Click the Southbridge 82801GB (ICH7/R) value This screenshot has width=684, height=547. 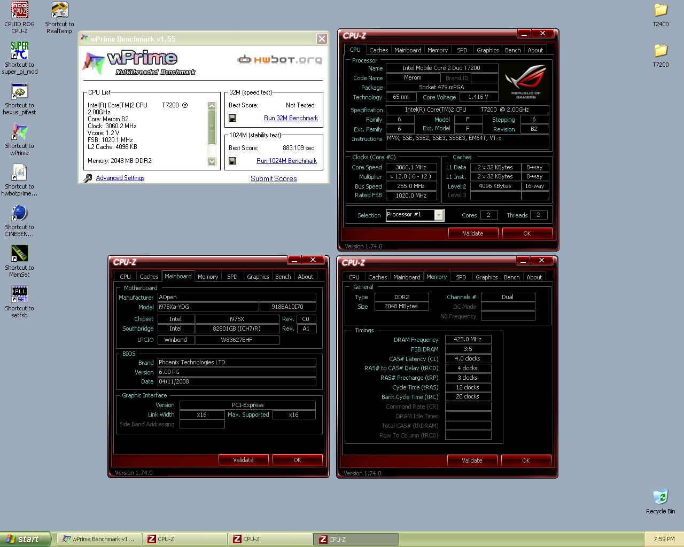[x=237, y=329]
